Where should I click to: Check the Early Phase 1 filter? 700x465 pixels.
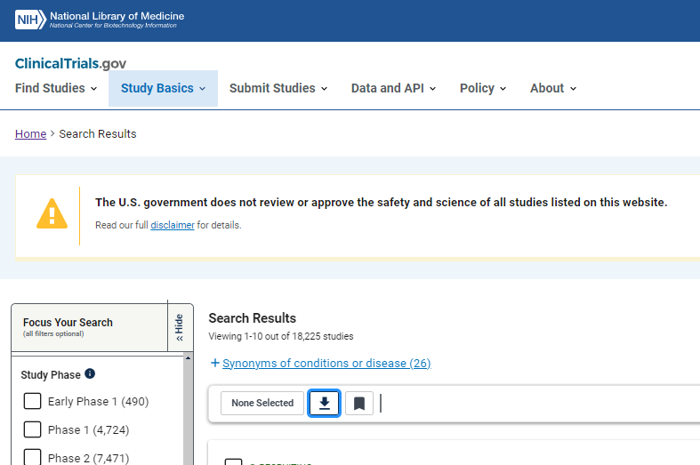coord(33,401)
